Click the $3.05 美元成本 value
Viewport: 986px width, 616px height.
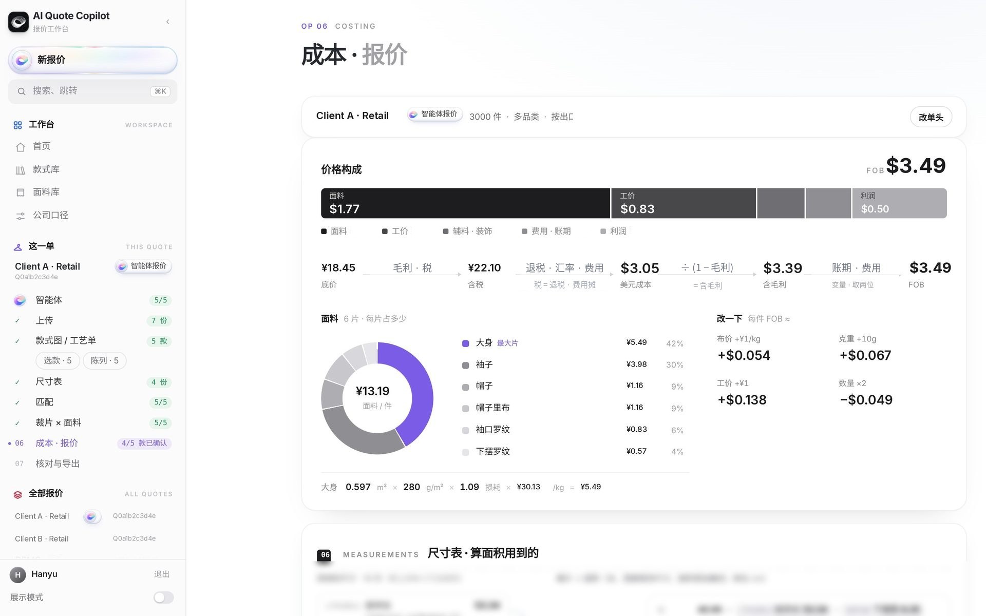(640, 268)
